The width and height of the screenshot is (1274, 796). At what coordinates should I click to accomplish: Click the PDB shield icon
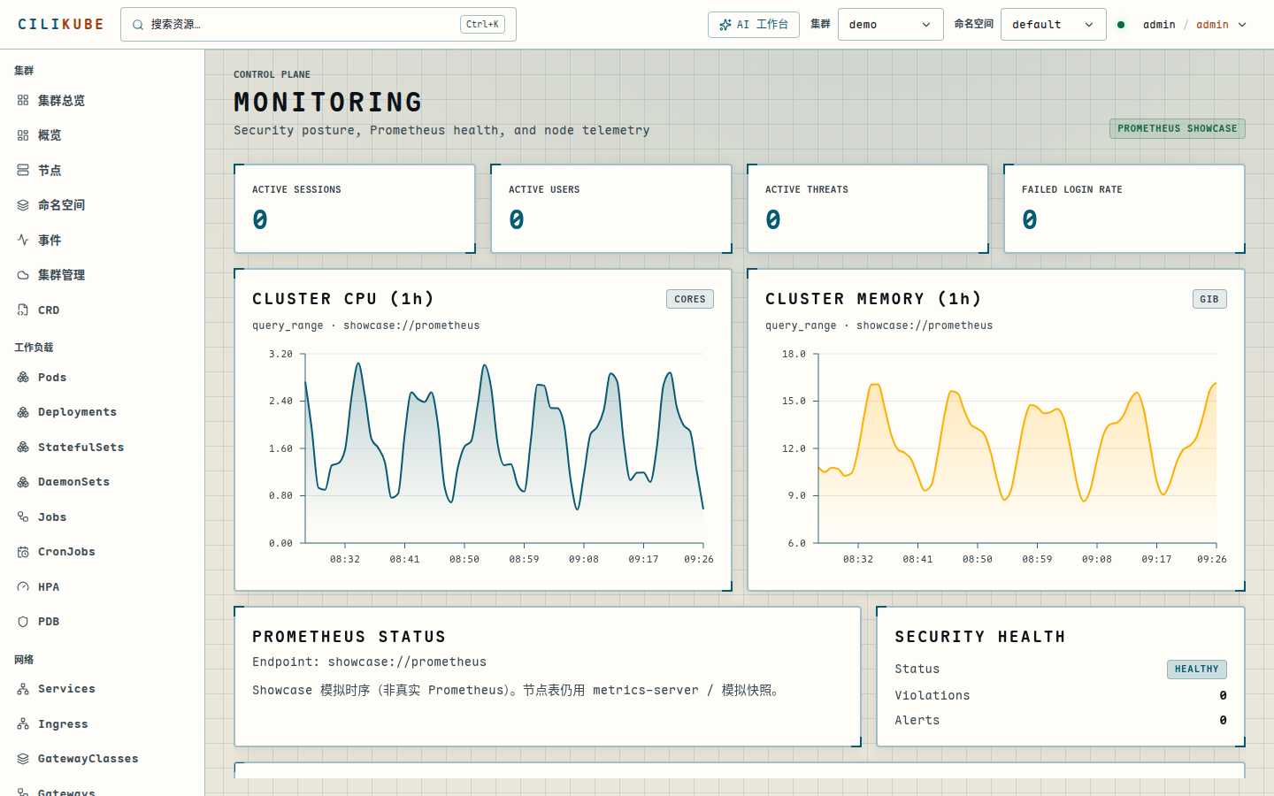pyautogui.click(x=23, y=622)
